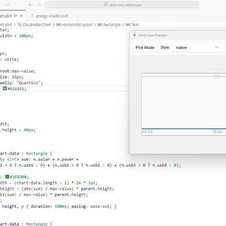Select HorizontalLayout in the breadcrumb

point(77,25)
